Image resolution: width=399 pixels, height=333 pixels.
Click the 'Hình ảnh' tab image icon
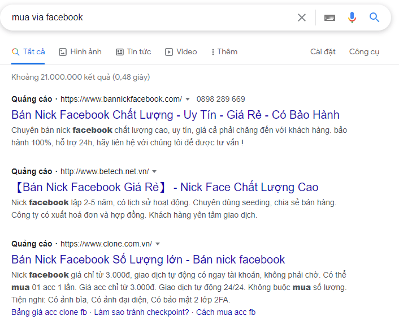[x=63, y=52]
